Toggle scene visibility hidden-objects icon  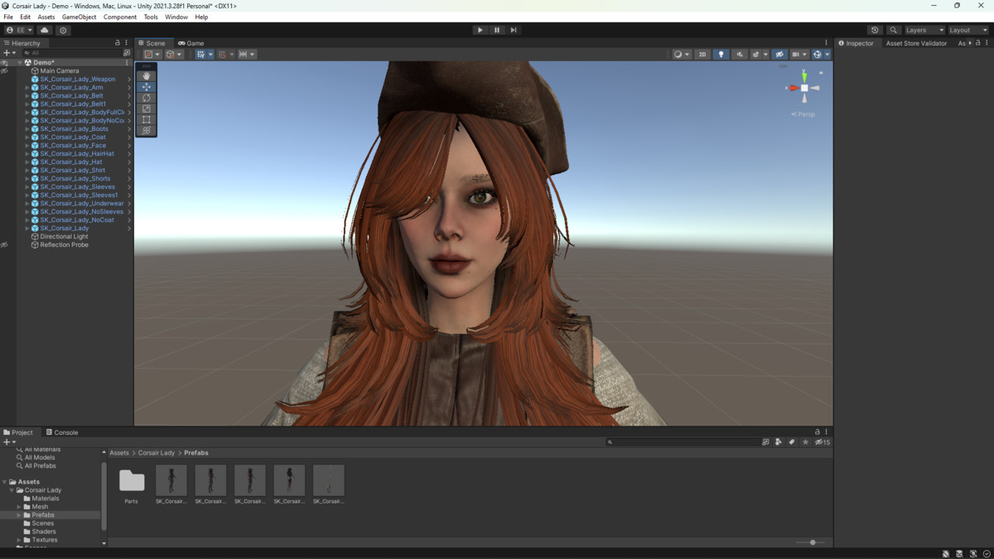(x=779, y=55)
